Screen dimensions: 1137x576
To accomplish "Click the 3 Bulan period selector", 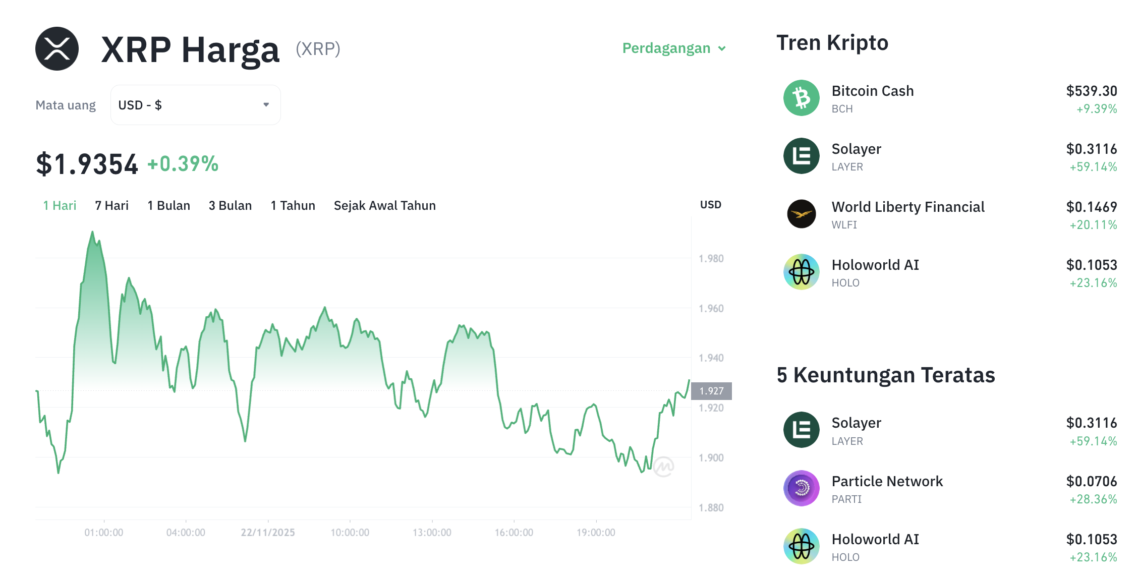I will [230, 205].
